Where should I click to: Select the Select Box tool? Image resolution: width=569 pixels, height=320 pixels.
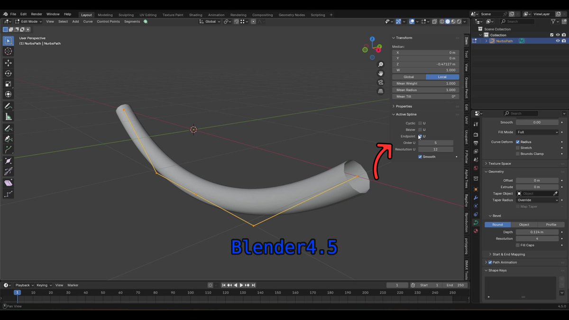[8, 41]
